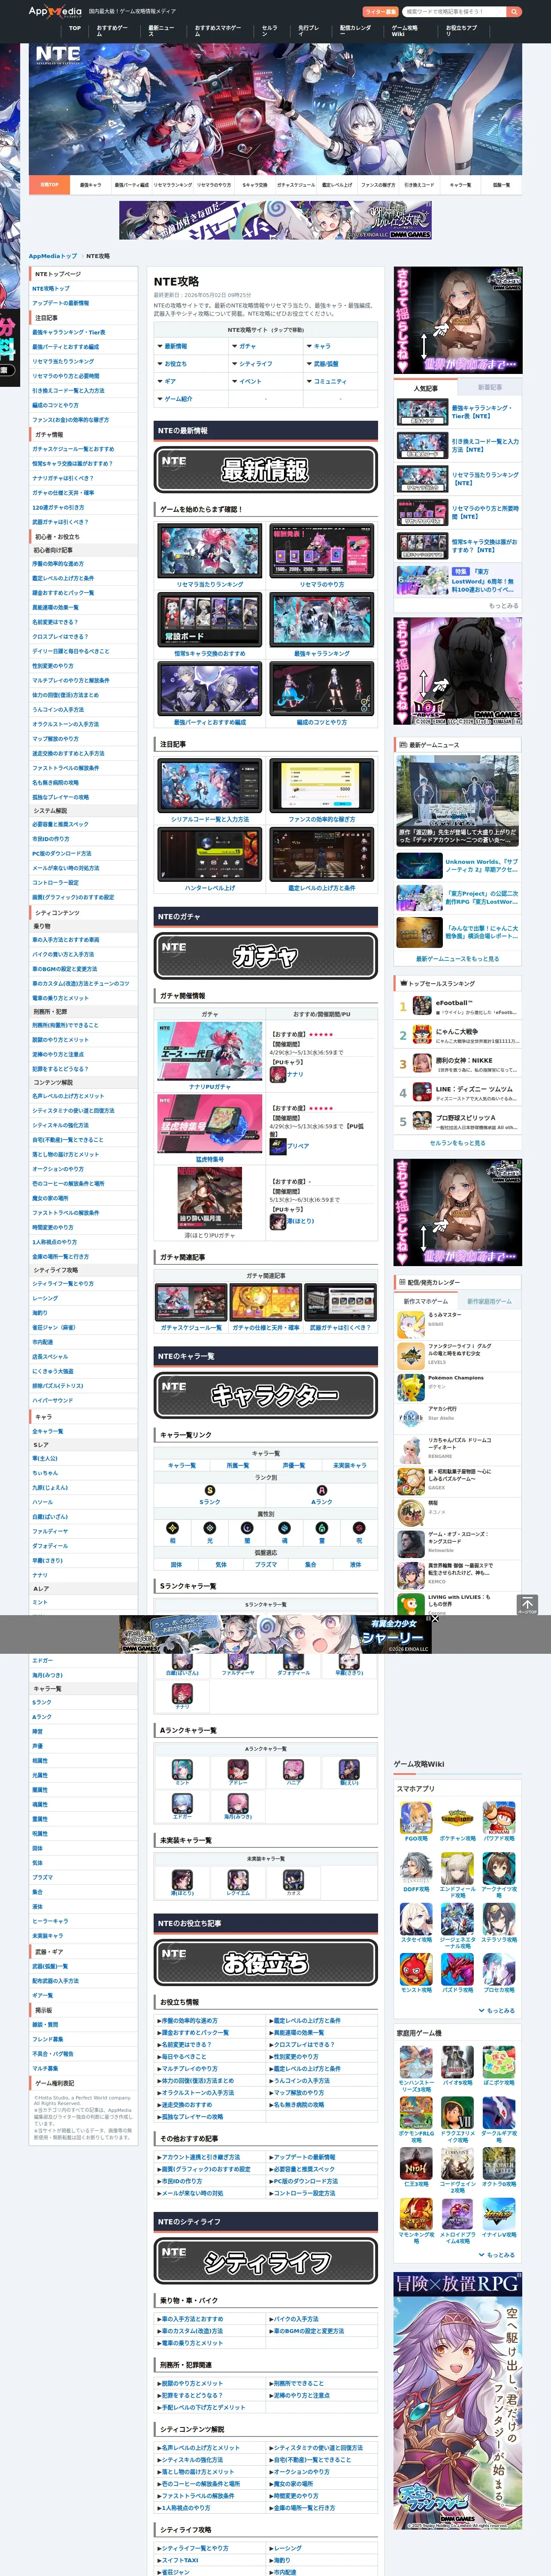551x2576 pixels.
Task: Switch to the 新着記事 tab
Action: [x=490, y=387]
